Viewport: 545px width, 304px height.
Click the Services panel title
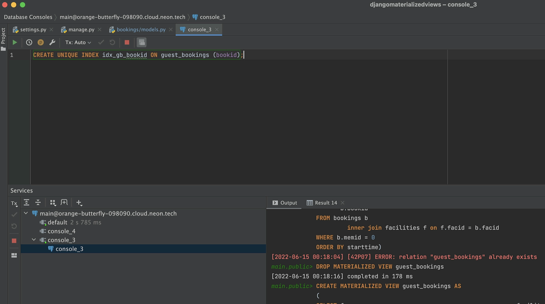pos(22,190)
